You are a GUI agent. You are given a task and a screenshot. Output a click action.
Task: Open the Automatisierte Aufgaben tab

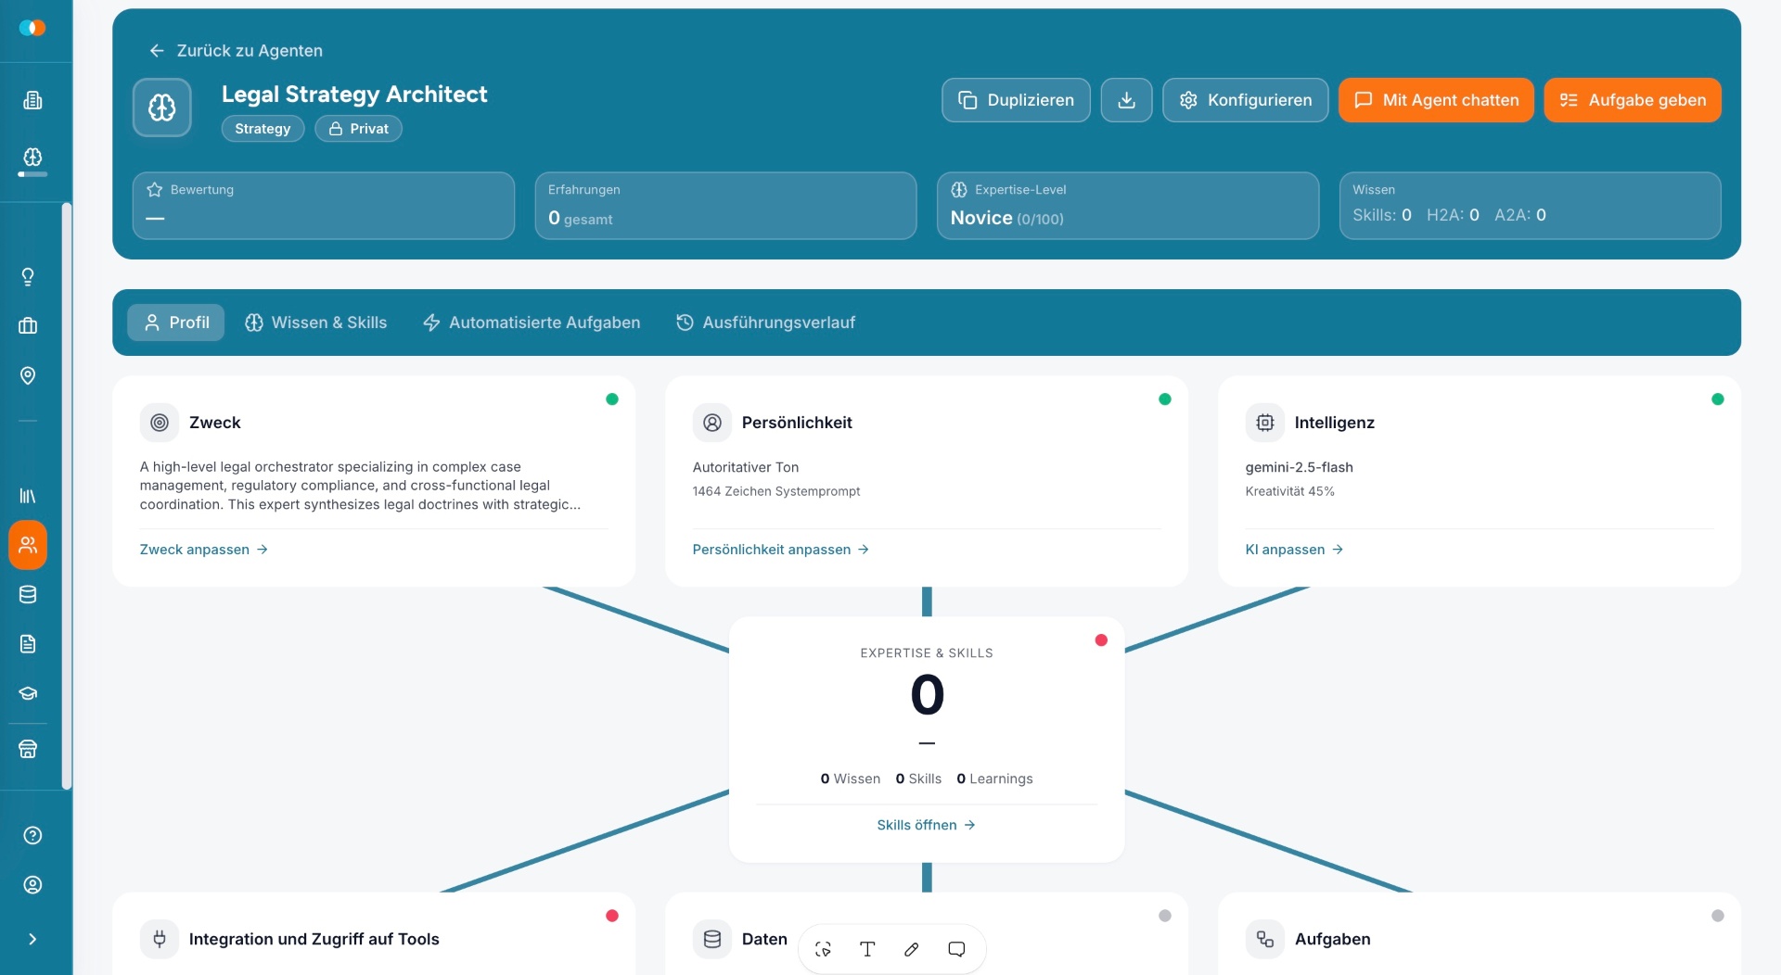[532, 323]
